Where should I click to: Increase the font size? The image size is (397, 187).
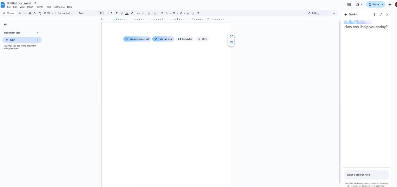(106, 13)
